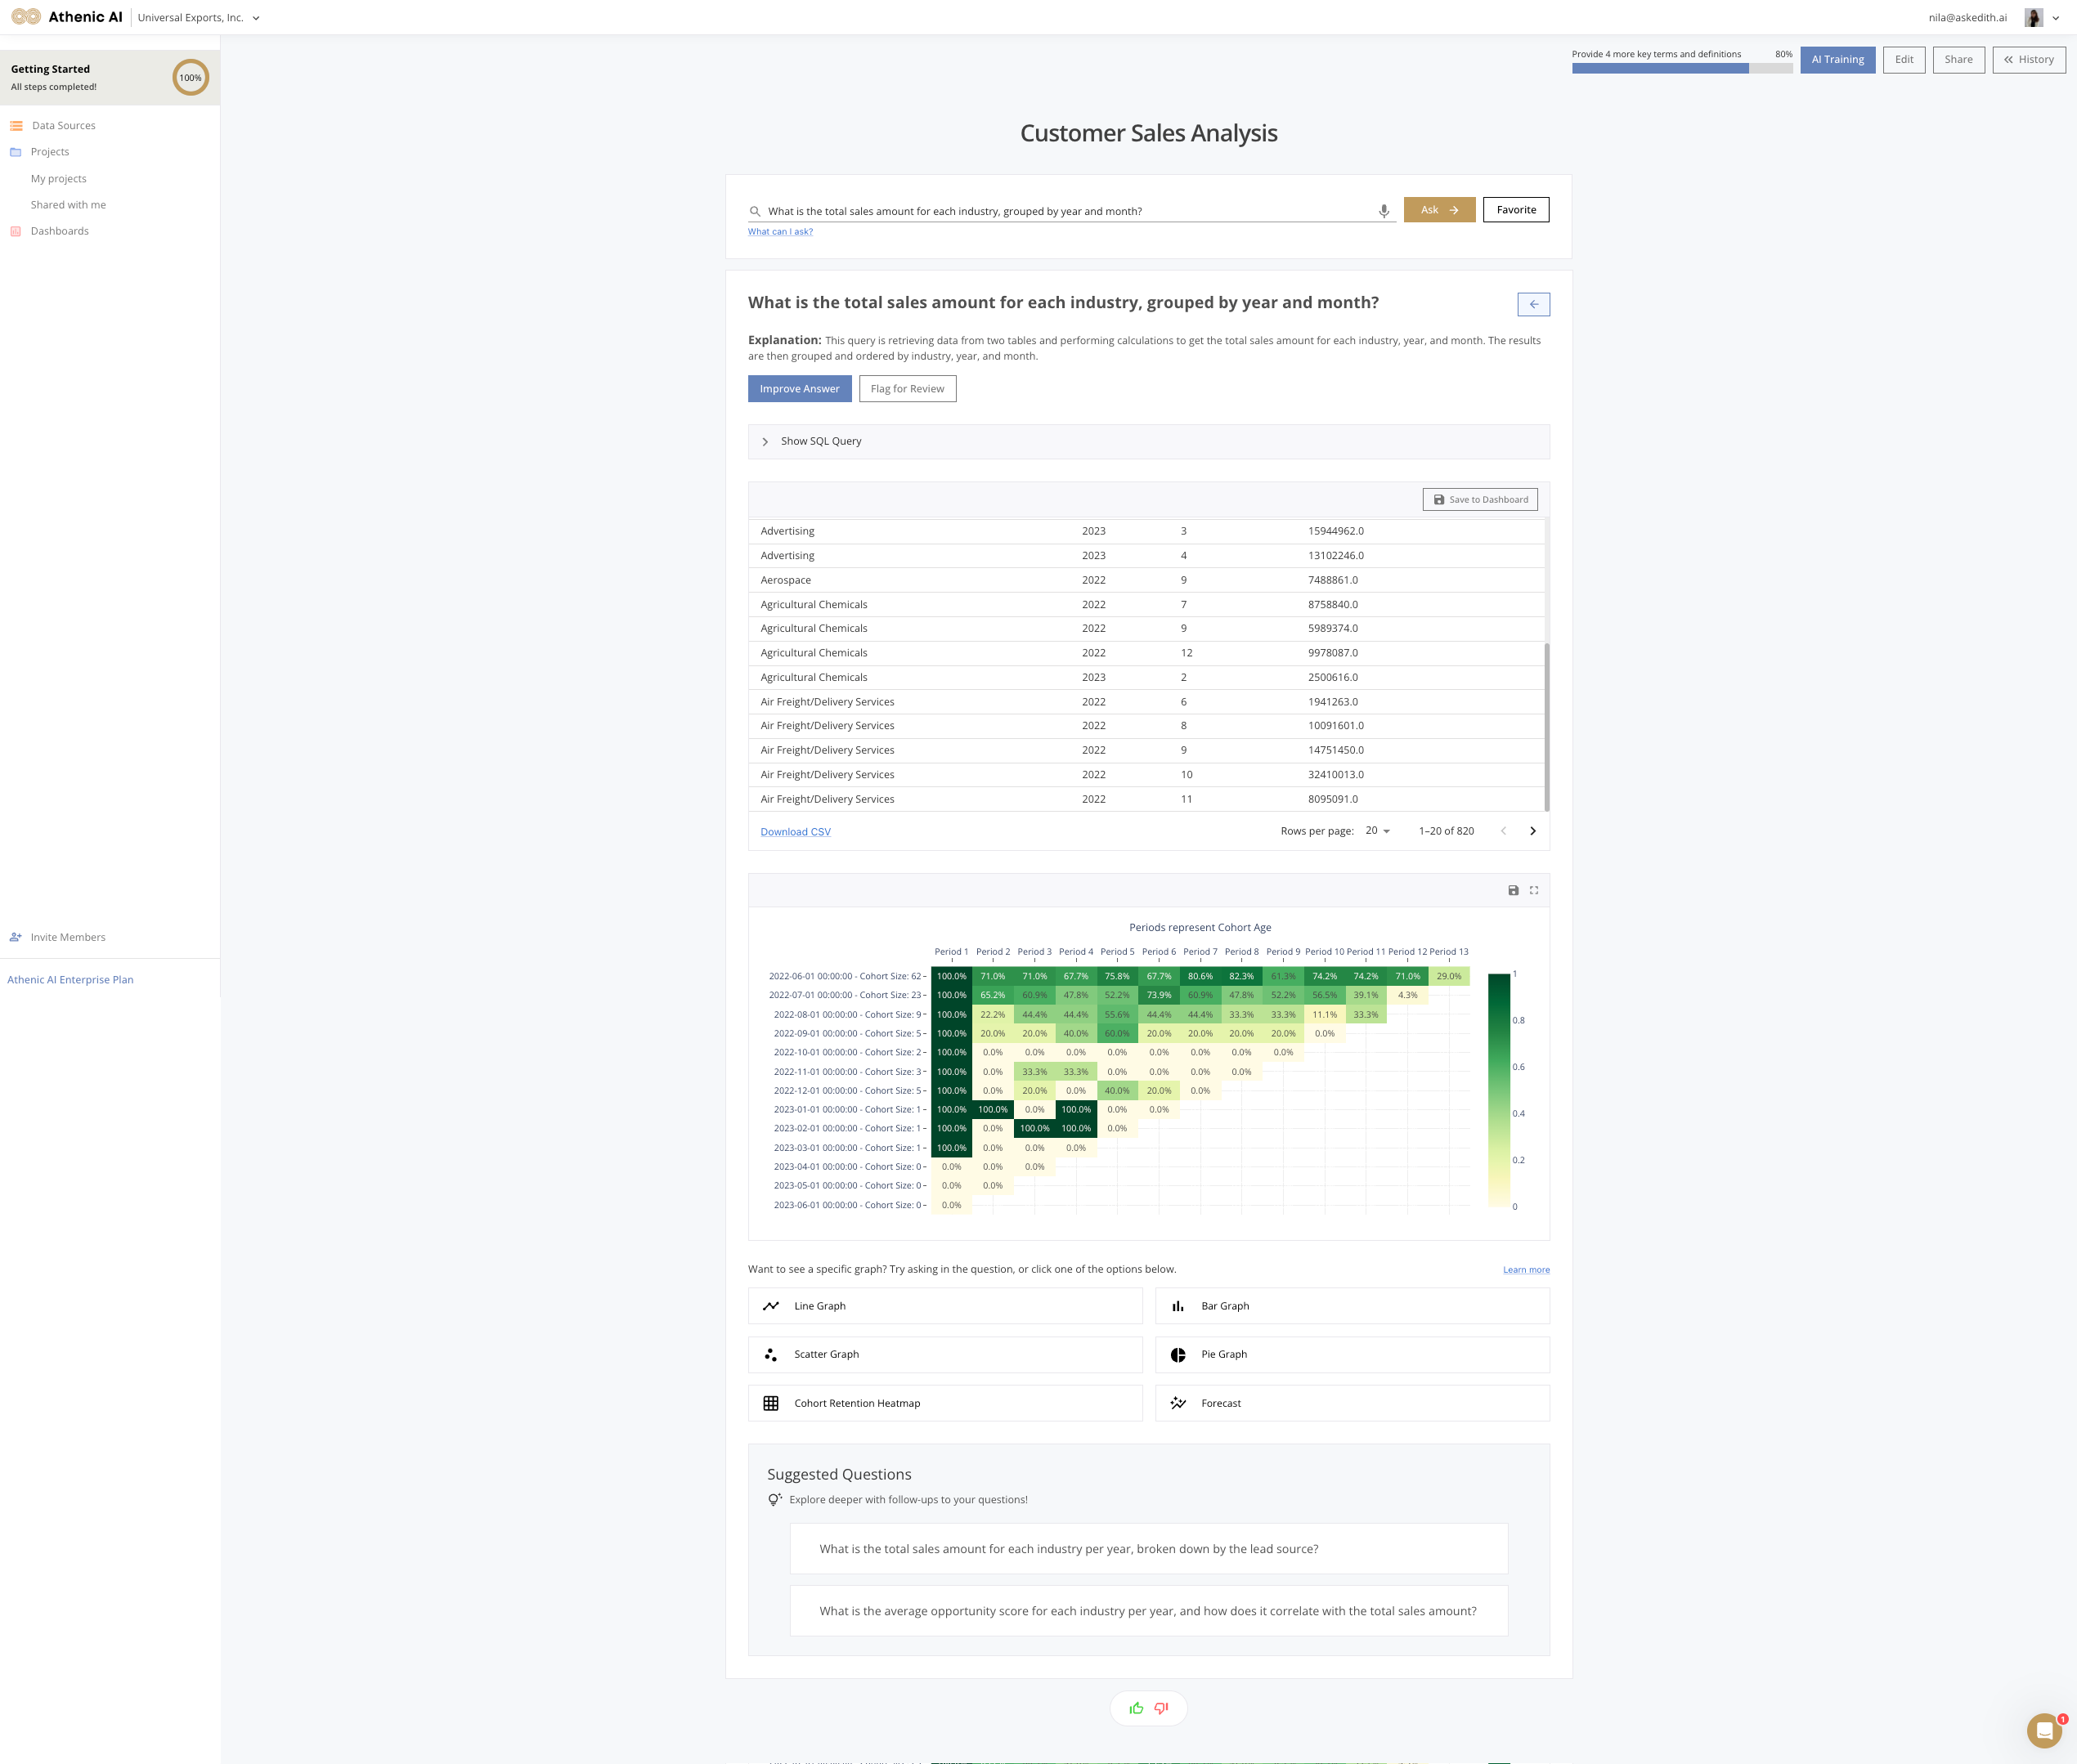Click the microphone voice input icon
This screenshot has width=2077, height=1764.
click(1384, 211)
